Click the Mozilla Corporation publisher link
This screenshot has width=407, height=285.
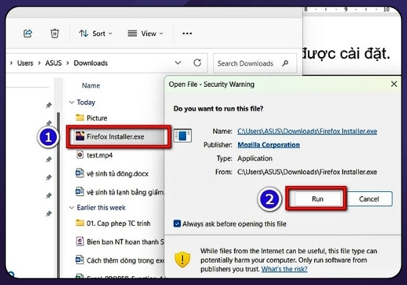pos(269,145)
